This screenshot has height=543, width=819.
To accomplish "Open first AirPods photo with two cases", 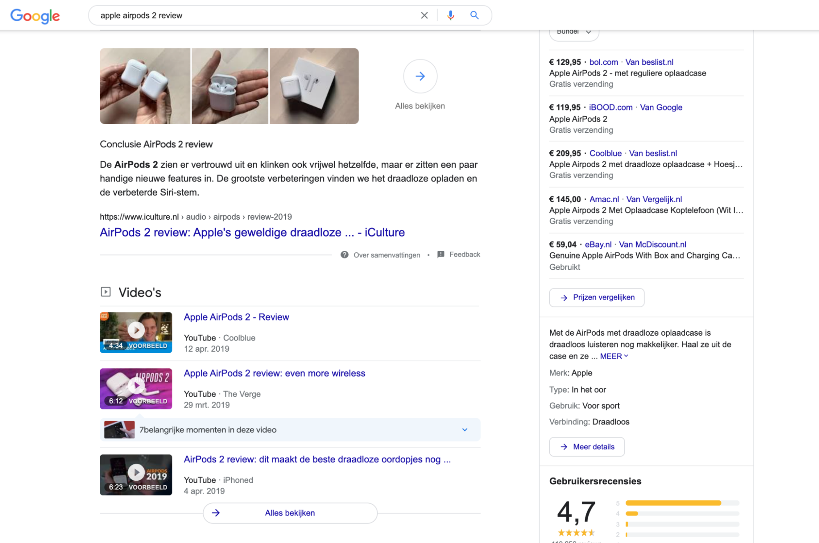I will [145, 86].
